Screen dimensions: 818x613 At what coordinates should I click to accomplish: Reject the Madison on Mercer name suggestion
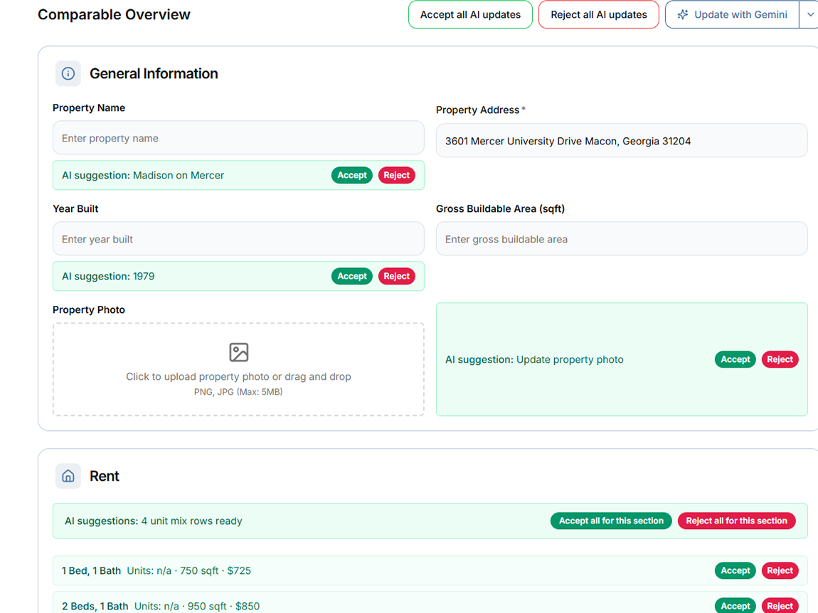[x=396, y=175]
